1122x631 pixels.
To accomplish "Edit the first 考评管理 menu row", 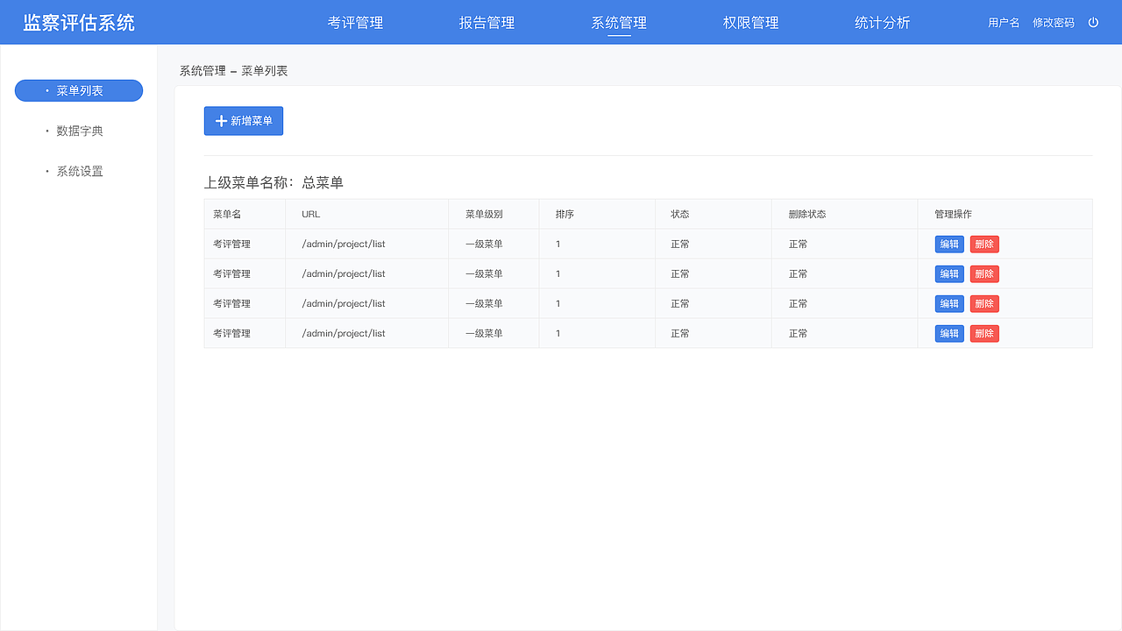I will tap(948, 244).
